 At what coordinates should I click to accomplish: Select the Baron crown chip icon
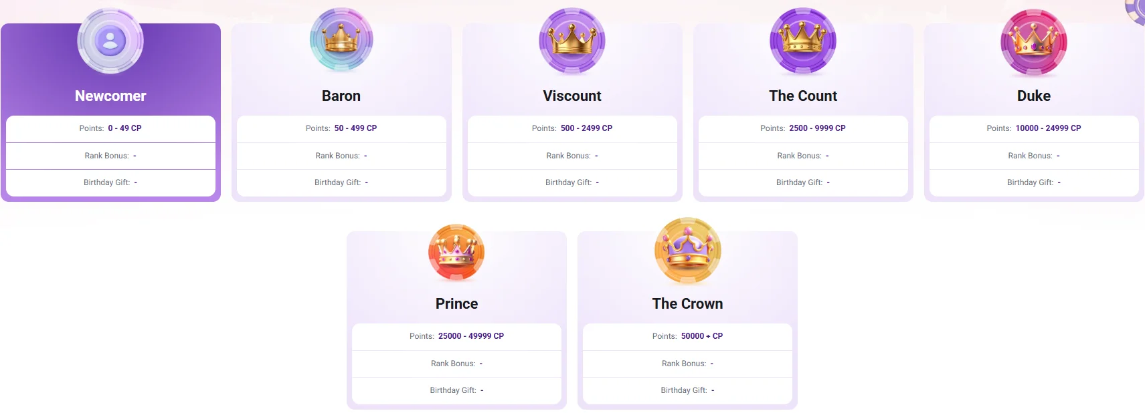click(x=341, y=40)
